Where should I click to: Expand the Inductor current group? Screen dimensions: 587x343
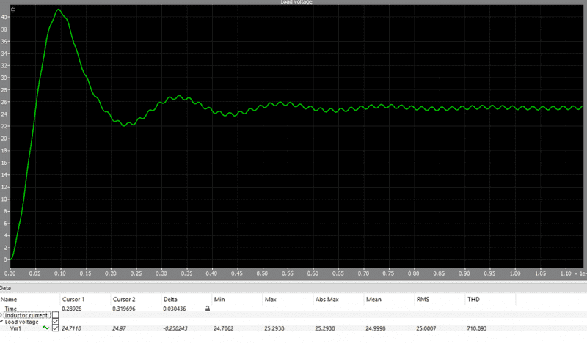2,315
